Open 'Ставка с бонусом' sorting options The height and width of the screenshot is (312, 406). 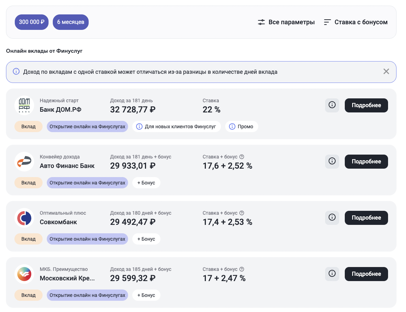[x=356, y=22]
